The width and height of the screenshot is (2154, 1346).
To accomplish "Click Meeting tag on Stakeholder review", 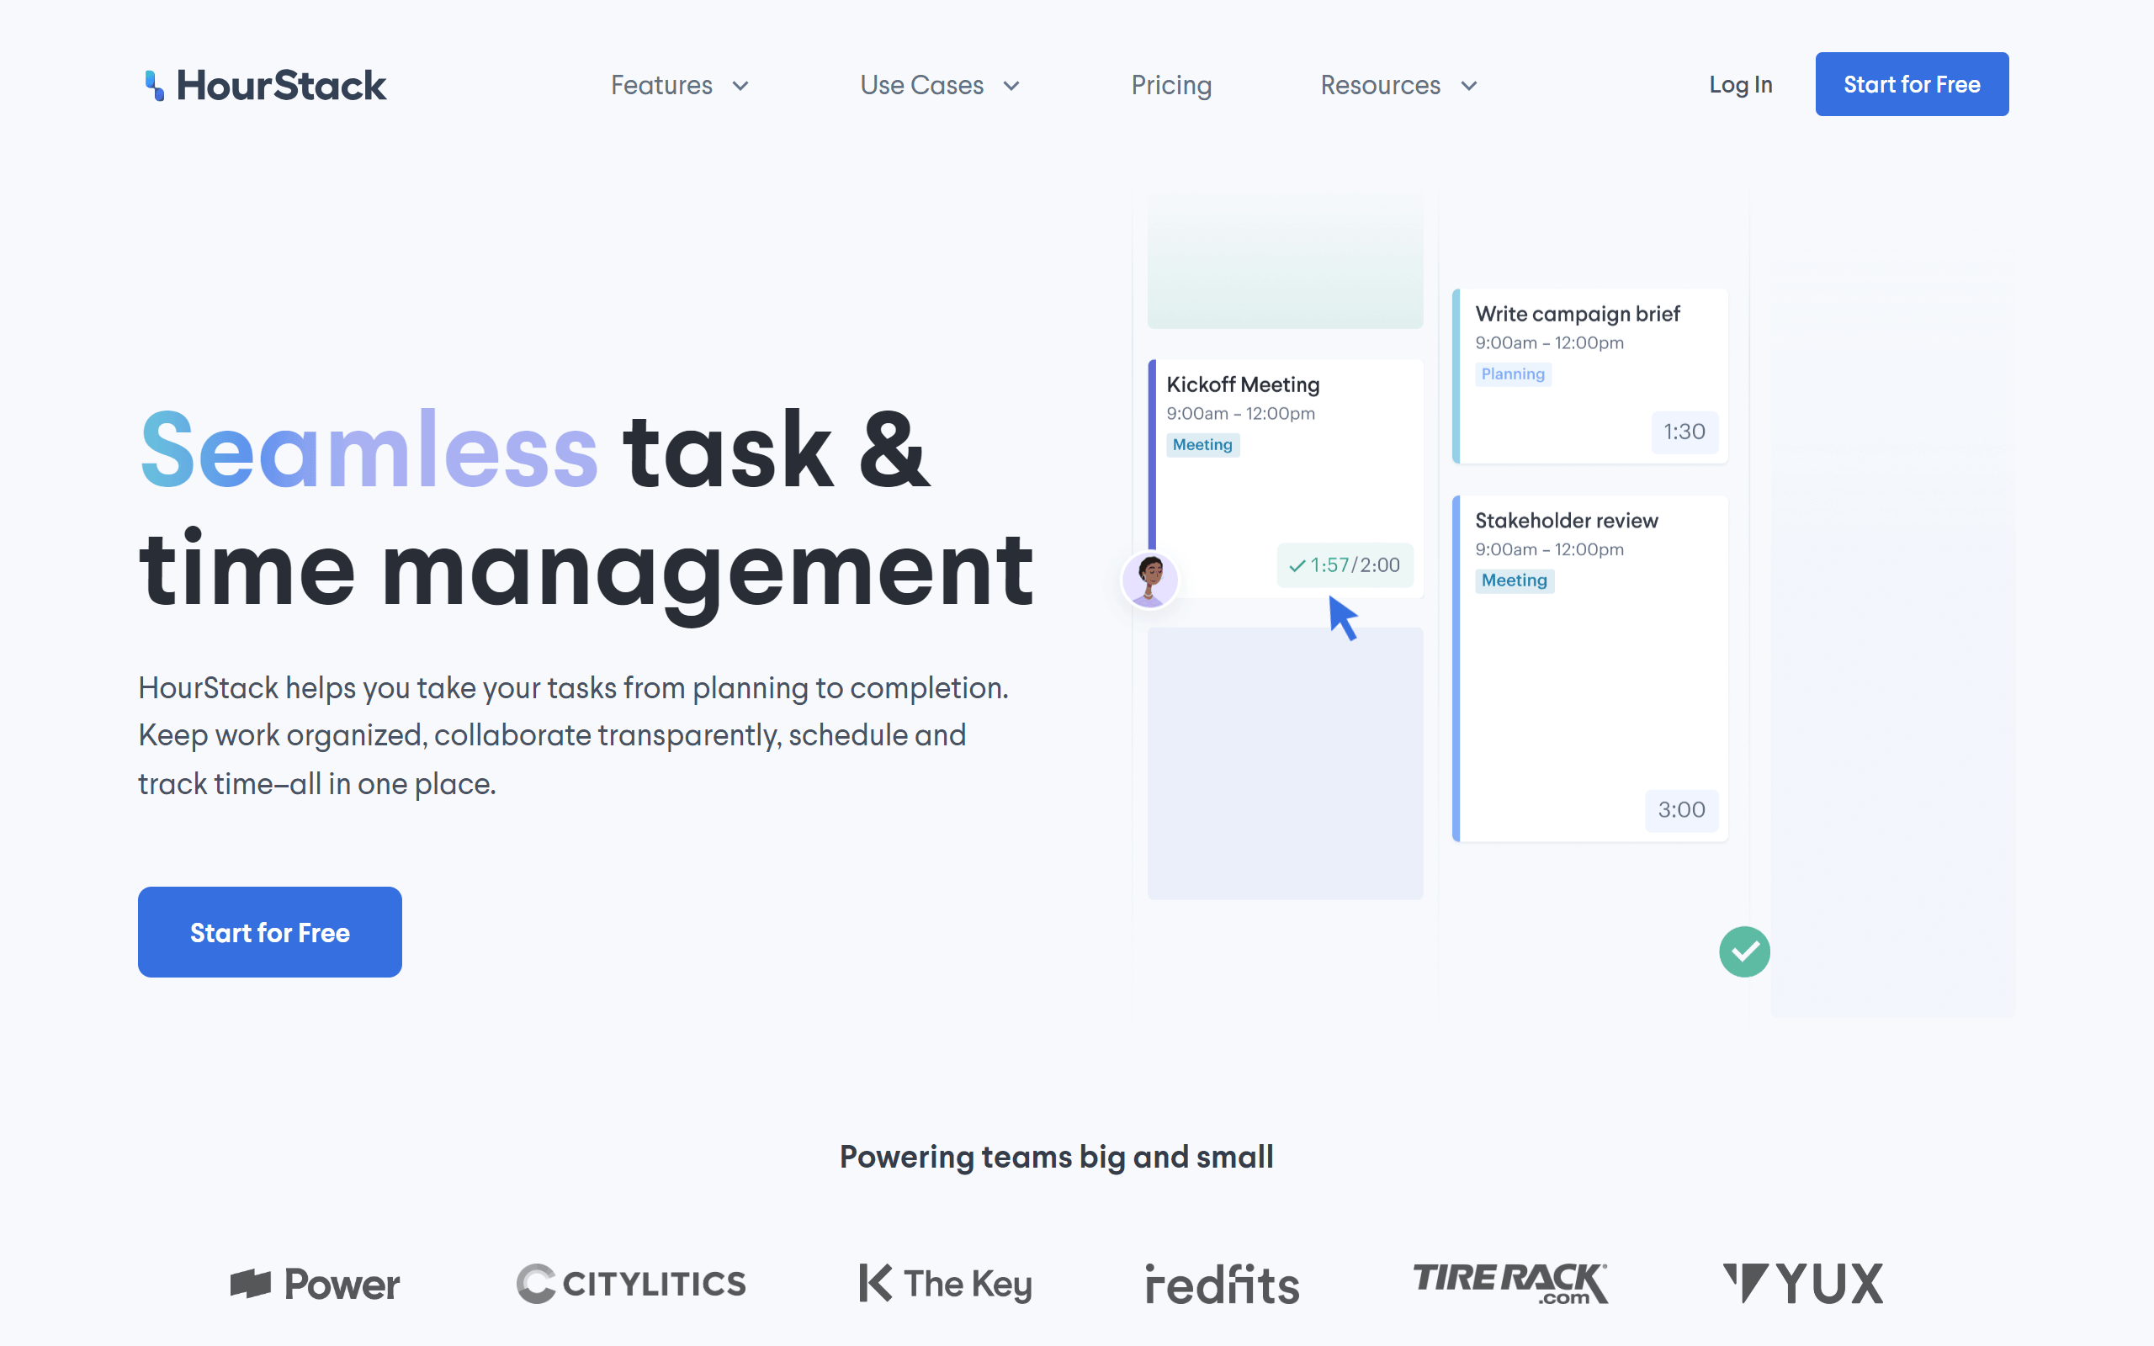I will [x=1514, y=580].
